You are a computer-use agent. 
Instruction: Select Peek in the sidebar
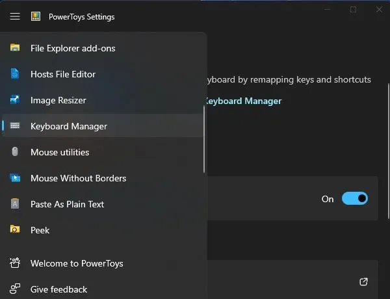[x=103, y=230]
